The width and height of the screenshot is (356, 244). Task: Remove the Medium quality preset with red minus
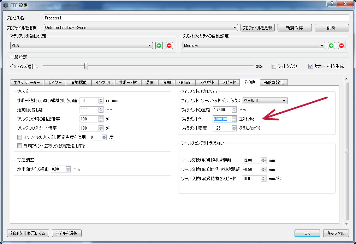(342, 46)
